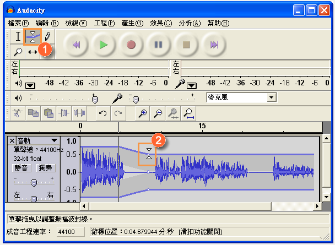Open the 檔案(F) menu
Viewport: 335px width, 245px height.
[18, 23]
